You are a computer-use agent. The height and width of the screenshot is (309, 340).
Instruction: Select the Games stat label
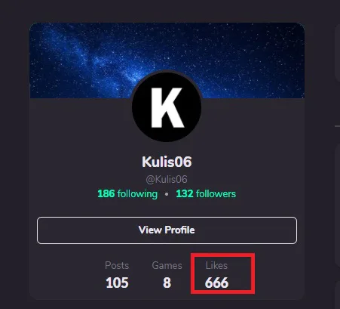click(x=167, y=265)
